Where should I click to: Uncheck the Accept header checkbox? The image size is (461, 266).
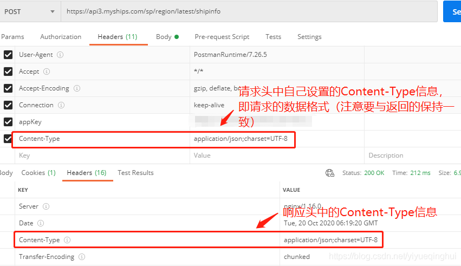8,72
